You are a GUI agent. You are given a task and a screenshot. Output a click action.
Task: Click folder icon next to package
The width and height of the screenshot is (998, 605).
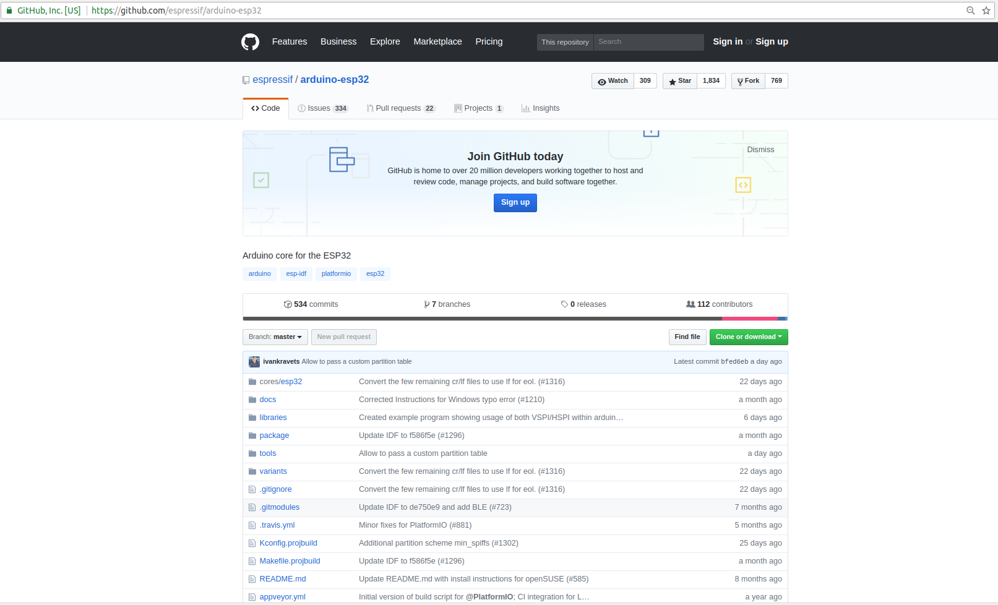pyautogui.click(x=252, y=436)
